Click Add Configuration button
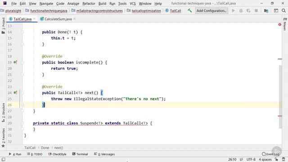288x162 pixels. click(211, 11)
